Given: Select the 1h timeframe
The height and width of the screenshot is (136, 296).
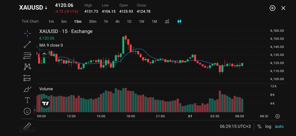Looking at the screenshot, I should click(106, 21).
